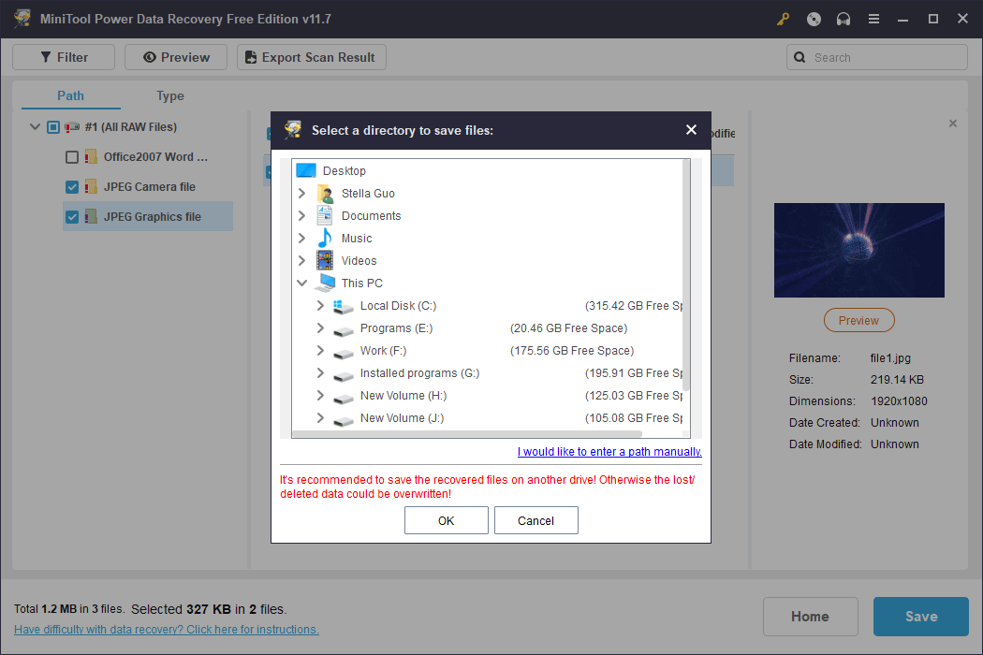Cancel the save directory dialog
Image resolution: width=983 pixels, height=655 pixels.
536,520
